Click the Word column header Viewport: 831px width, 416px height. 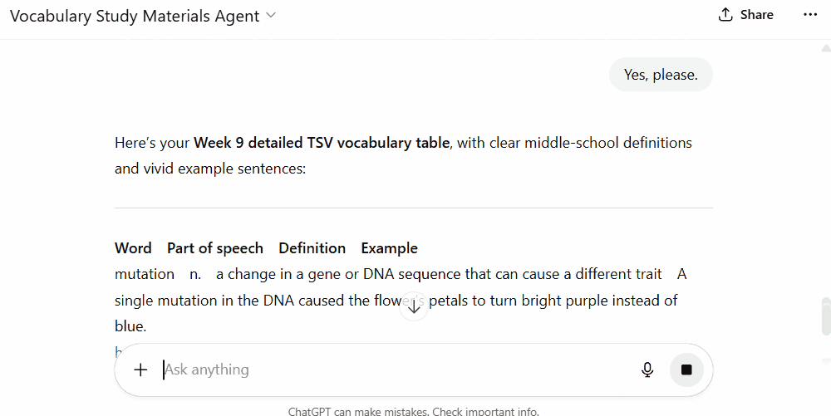[x=133, y=248]
